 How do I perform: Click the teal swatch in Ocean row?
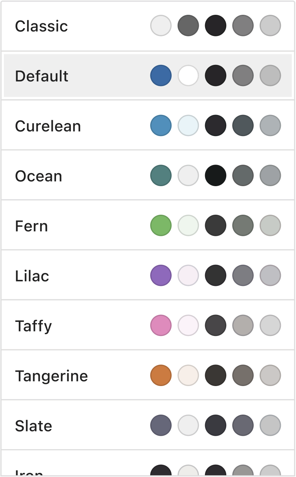[x=161, y=176]
